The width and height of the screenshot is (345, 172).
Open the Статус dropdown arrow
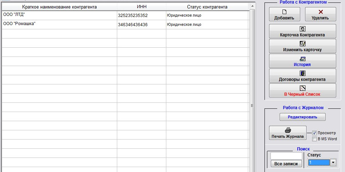tap(333, 163)
